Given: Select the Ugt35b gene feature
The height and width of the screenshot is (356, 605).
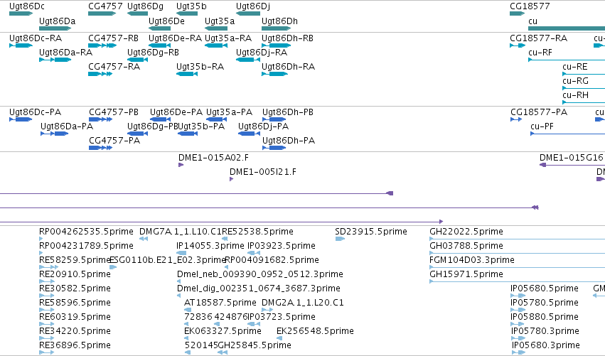Looking at the screenshot, I should click(x=187, y=14).
